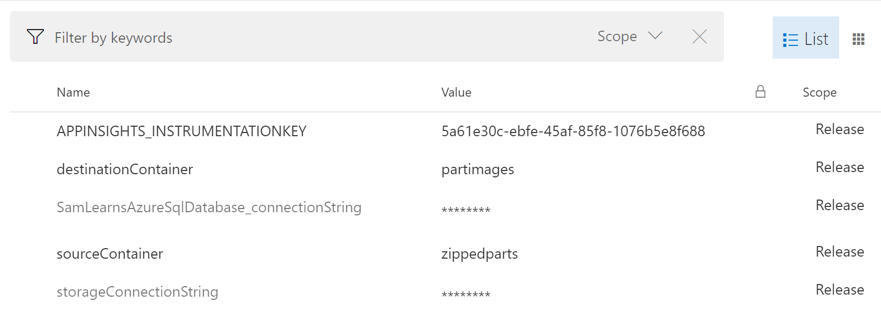The image size is (881, 331).
Task: Type in the Filter by keywords field
Action: (x=317, y=37)
